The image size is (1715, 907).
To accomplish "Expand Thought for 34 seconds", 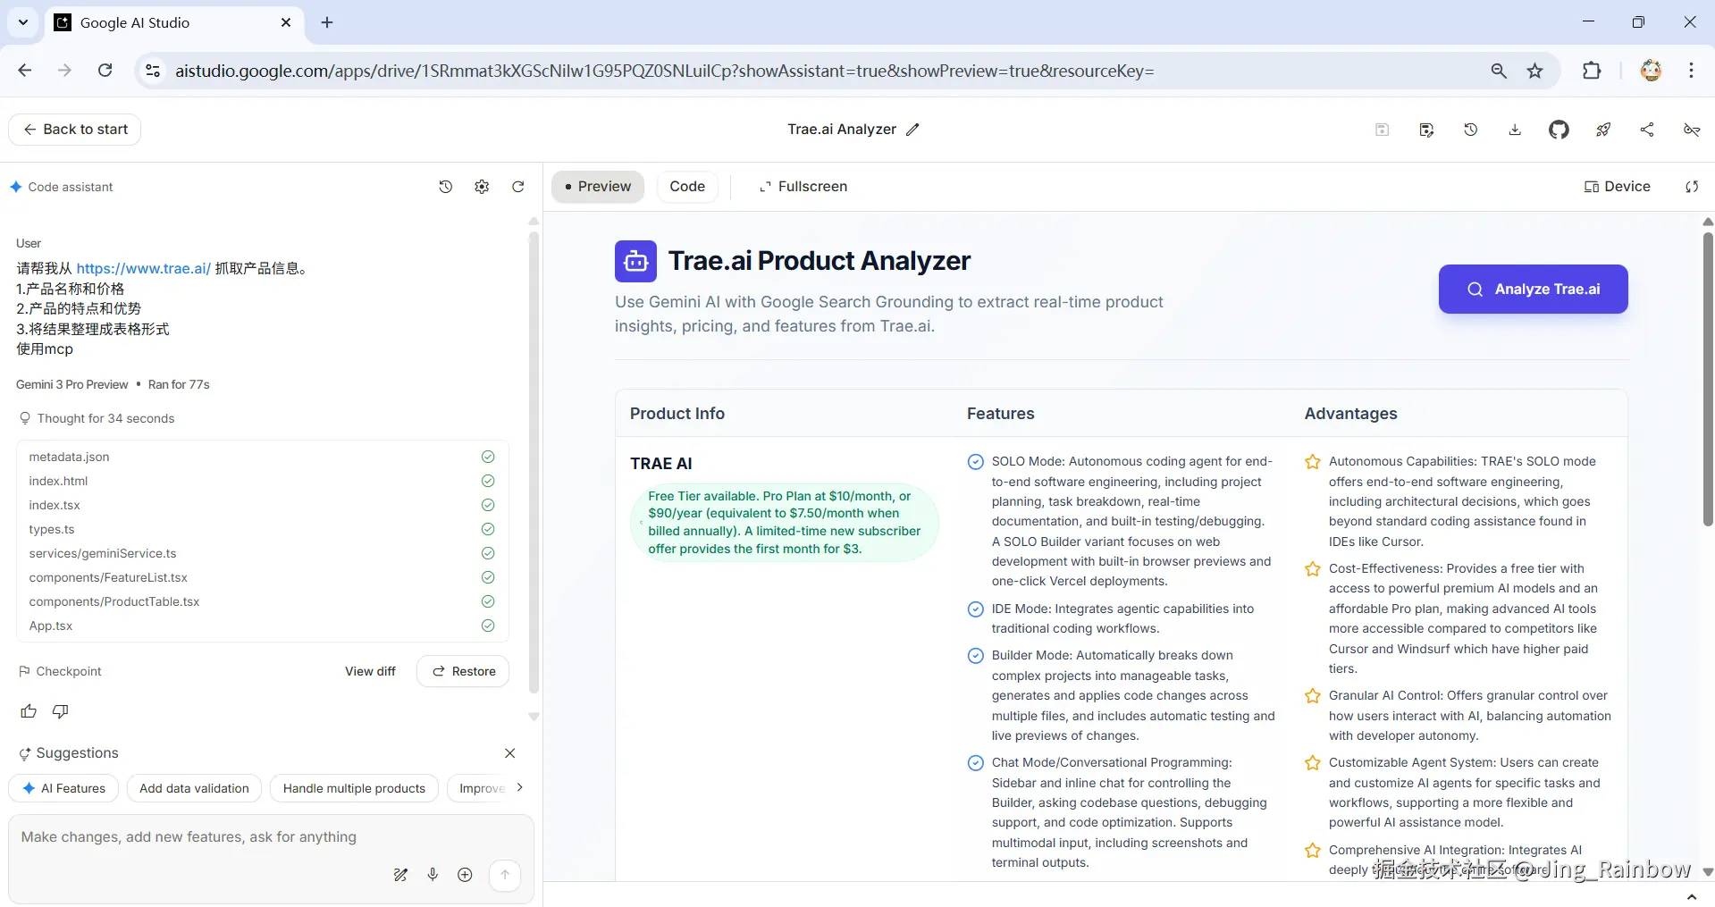I will (x=105, y=418).
